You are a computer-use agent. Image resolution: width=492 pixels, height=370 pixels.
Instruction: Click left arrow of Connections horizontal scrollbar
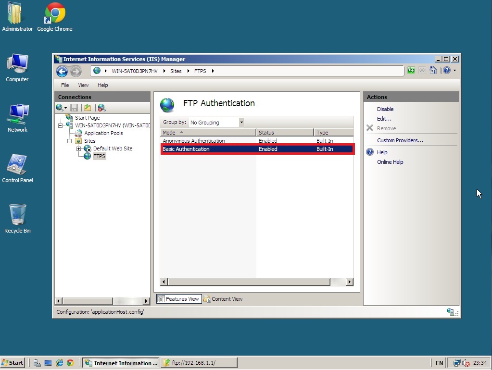coord(58,301)
